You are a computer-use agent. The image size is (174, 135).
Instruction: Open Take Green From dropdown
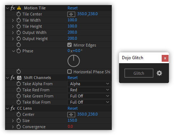tap(89, 96)
